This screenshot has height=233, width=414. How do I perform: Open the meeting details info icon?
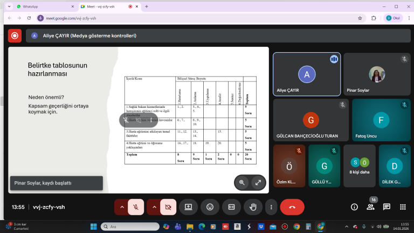click(x=354, y=207)
